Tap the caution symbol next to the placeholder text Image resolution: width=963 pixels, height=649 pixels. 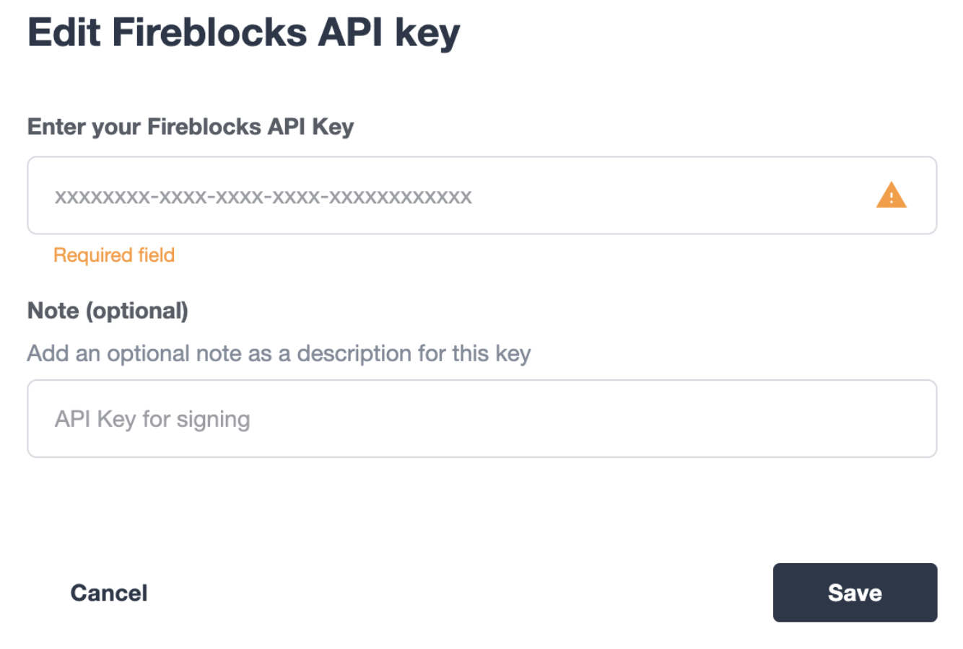coord(890,195)
